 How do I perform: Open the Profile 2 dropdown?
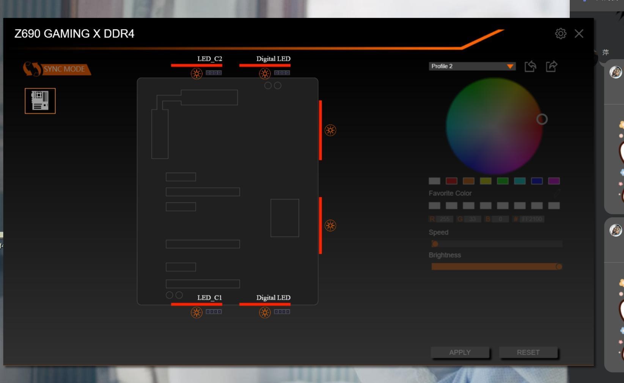(x=472, y=66)
